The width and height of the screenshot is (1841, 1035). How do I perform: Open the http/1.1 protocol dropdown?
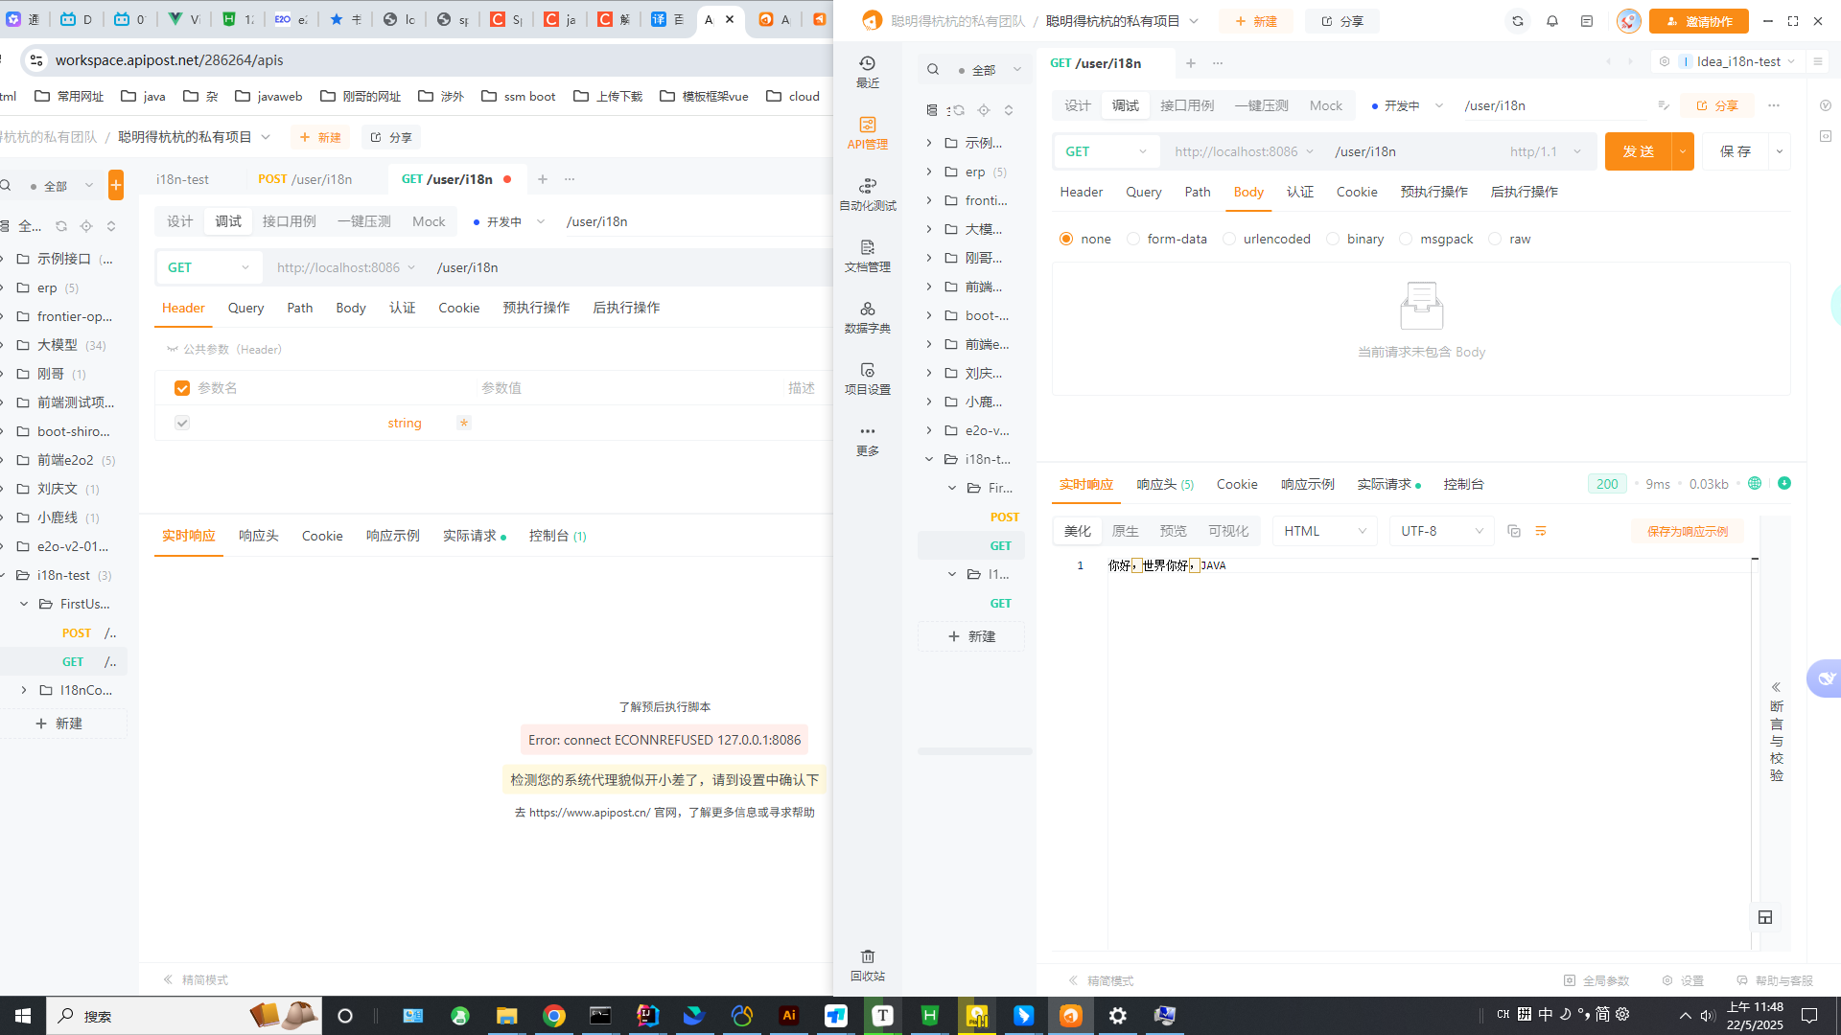pyautogui.click(x=1545, y=151)
